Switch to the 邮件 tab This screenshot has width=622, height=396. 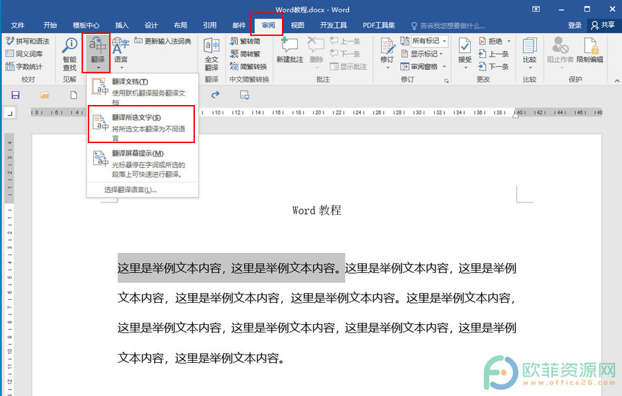coord(239,26)
